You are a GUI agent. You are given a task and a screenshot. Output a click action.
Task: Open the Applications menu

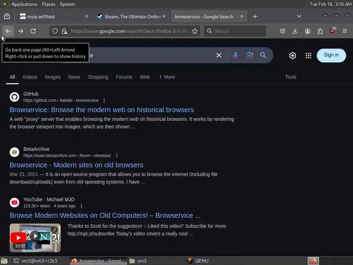click(x=24, y=4)
